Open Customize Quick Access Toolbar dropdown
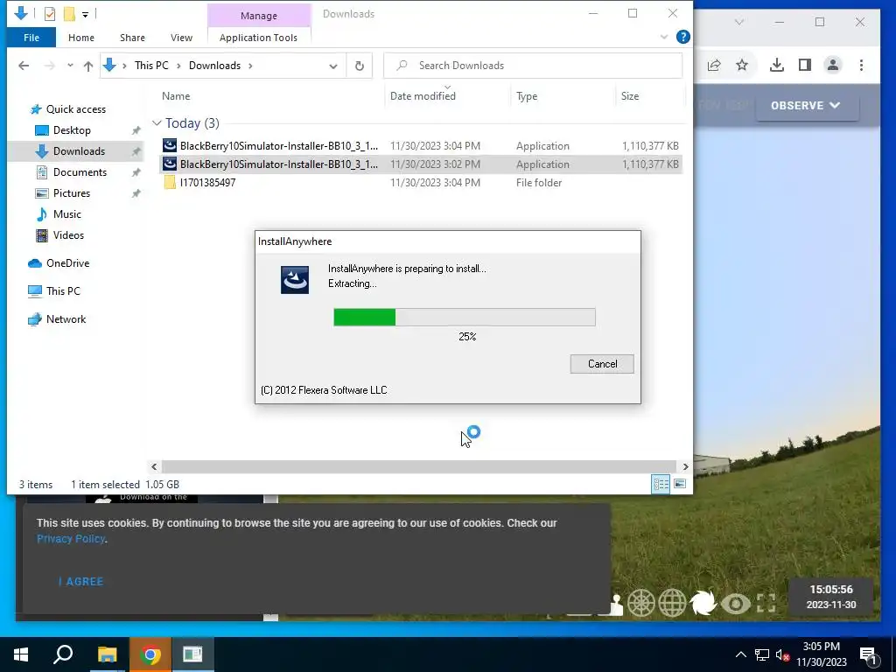This screenshot has height=672, width=896. click(85, 14)
